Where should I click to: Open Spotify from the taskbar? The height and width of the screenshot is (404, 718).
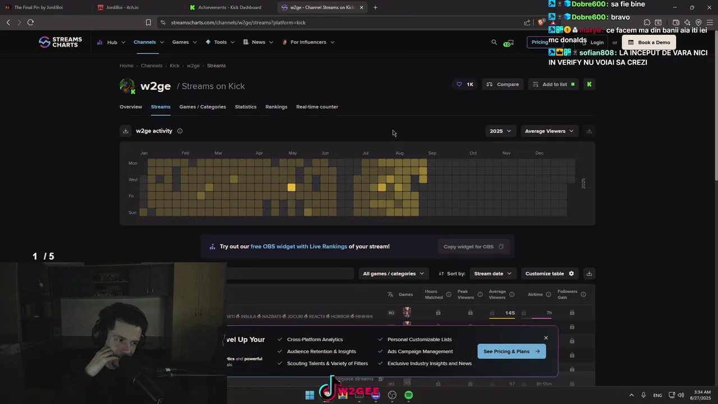pyautogui.click(x=409, y=395)
